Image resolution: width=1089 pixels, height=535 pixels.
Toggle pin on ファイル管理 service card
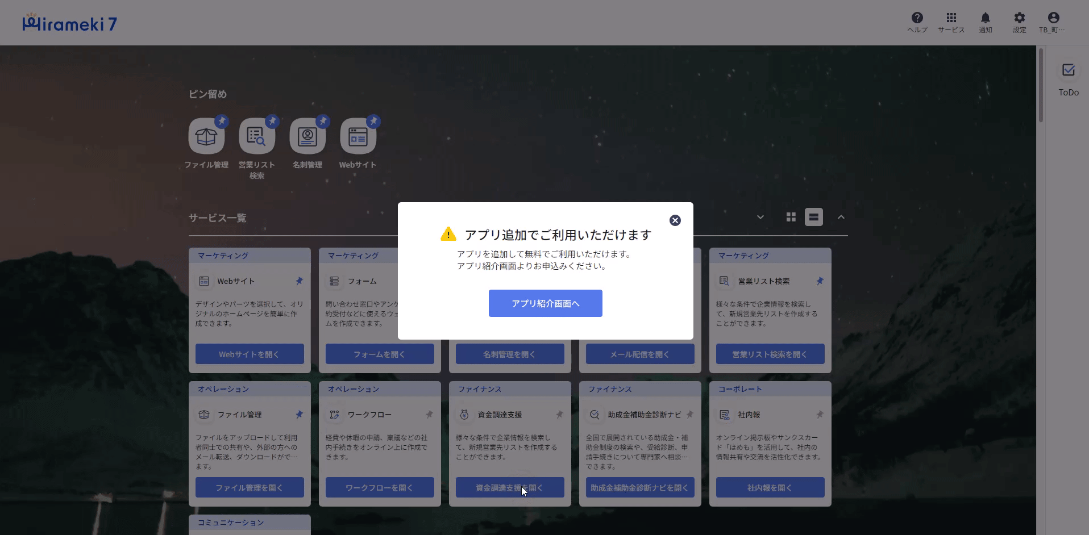click(x=299, y=415)
